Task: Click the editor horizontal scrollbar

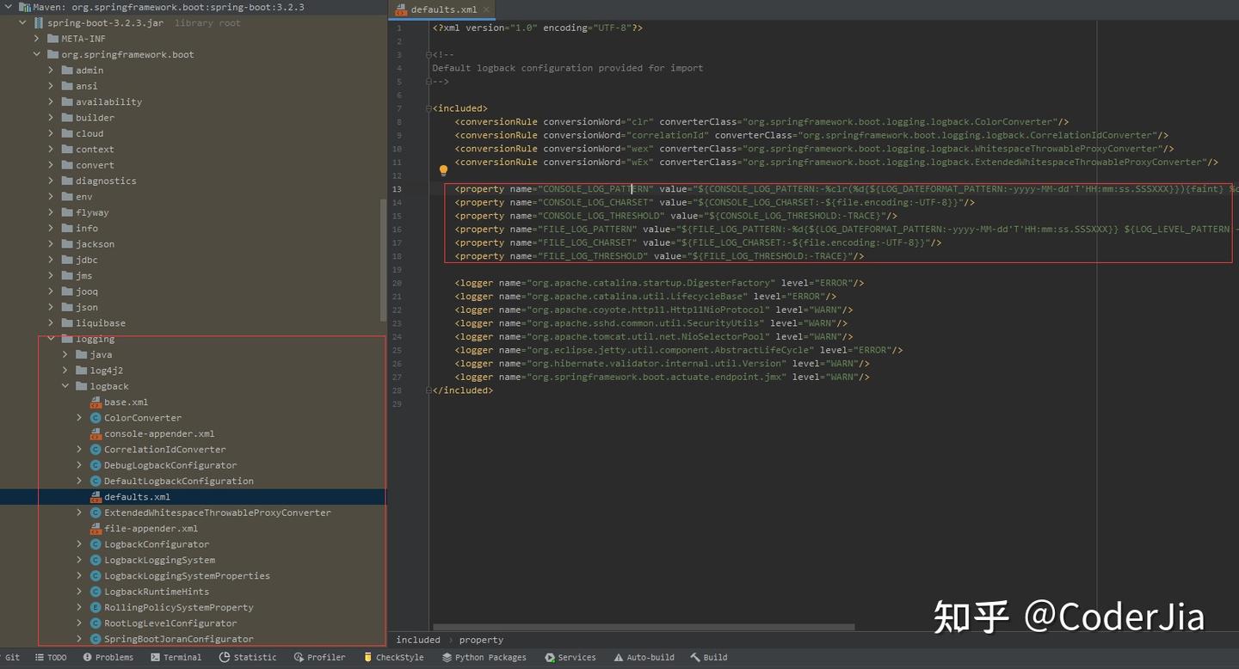Action: (x=644, y=627)
